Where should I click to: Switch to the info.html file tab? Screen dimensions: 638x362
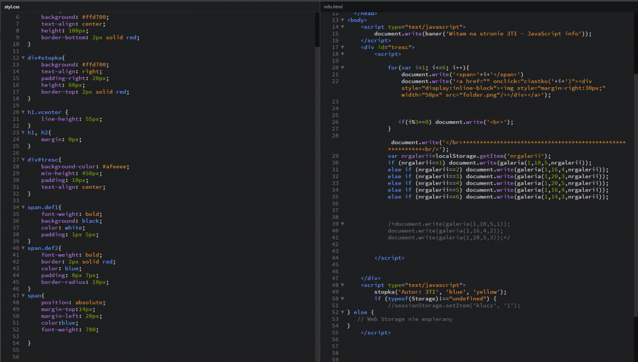point(333,7)
